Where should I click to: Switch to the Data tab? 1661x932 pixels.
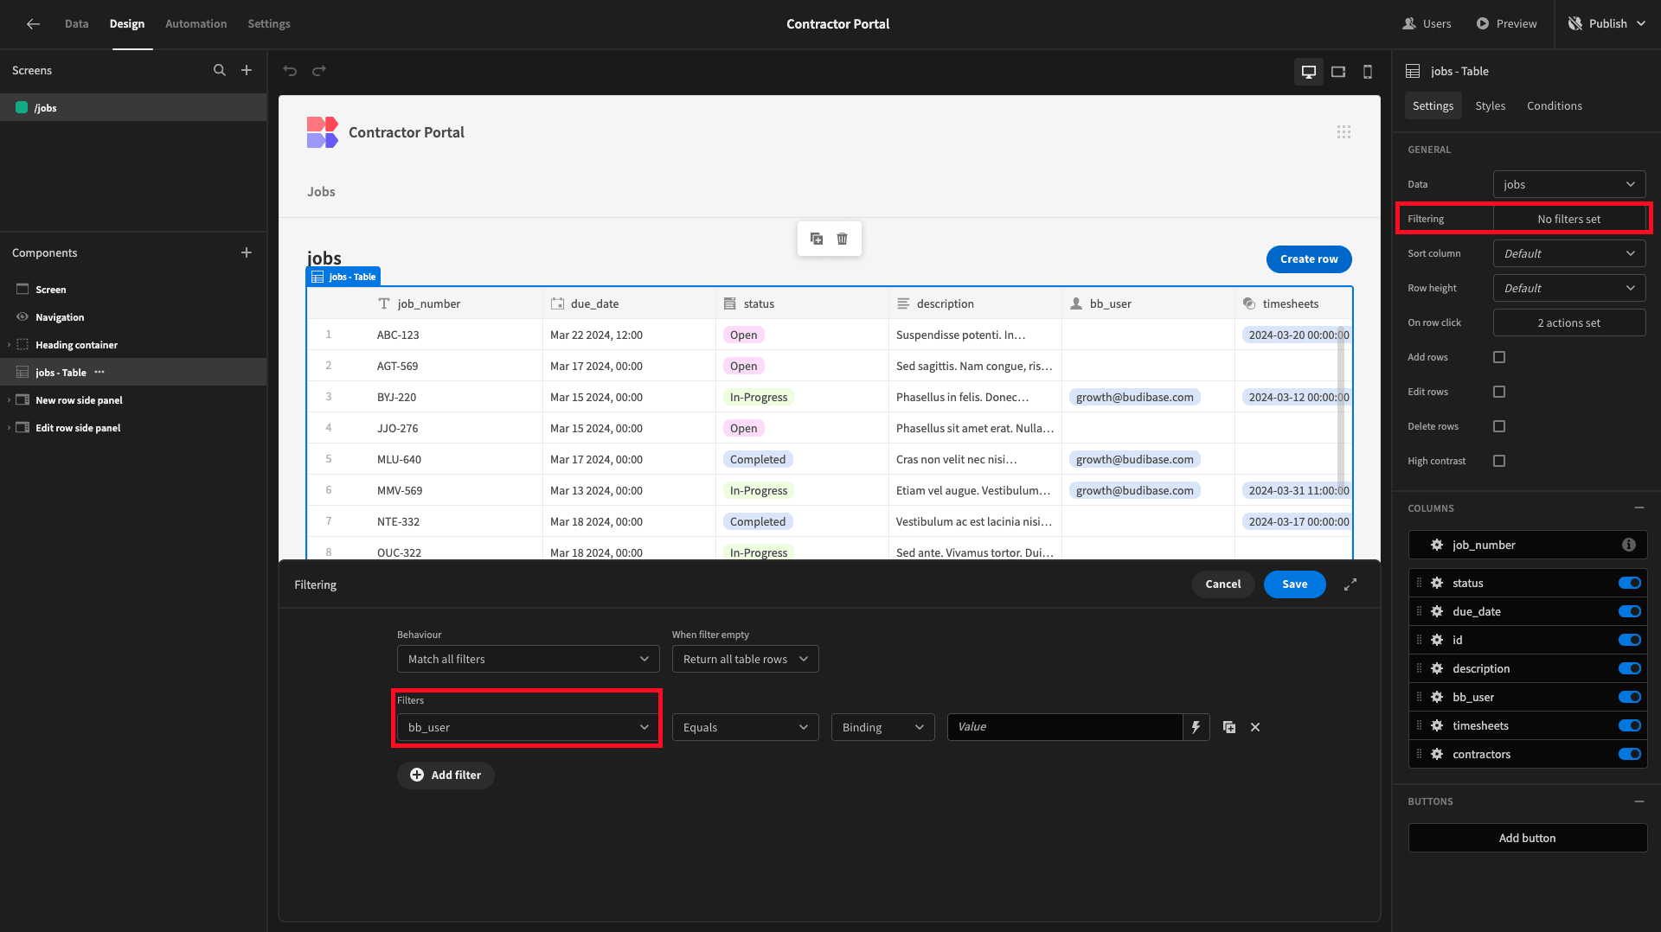tap(76, 24)
